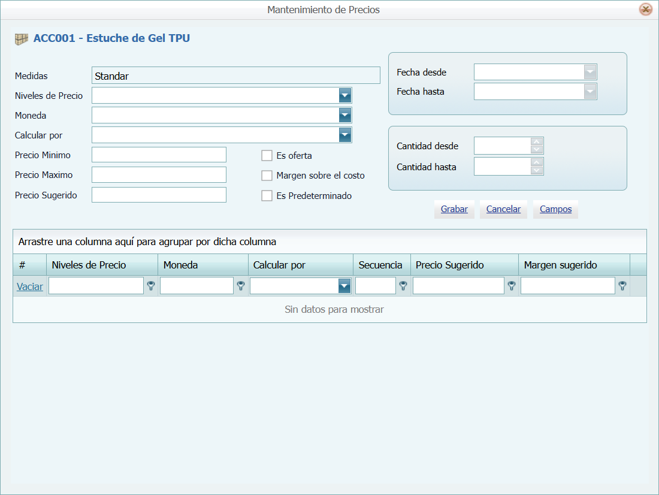
Task: Open the Niveles de Precio dropdown
Action: point(344,95)
